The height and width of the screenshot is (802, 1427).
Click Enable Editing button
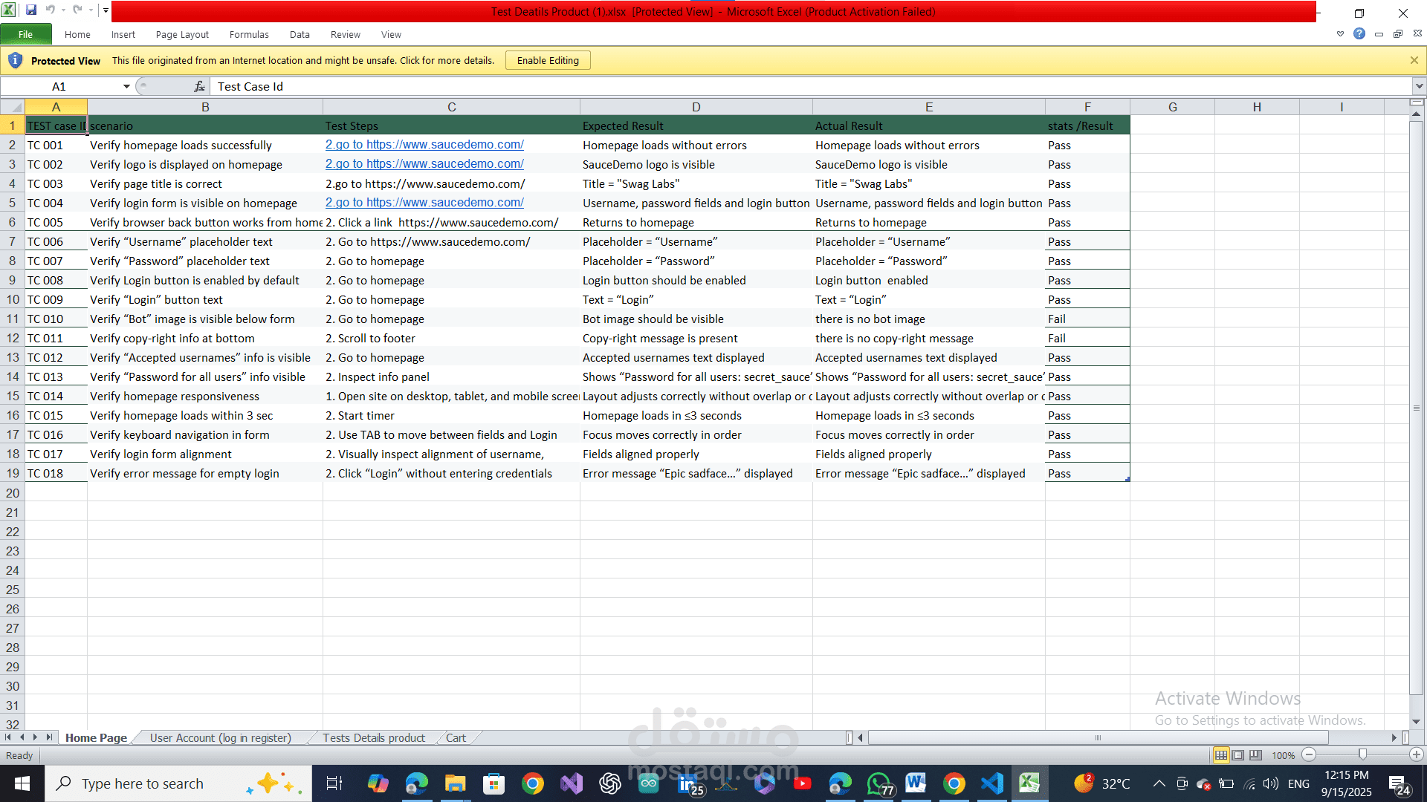tap(548, 61)
